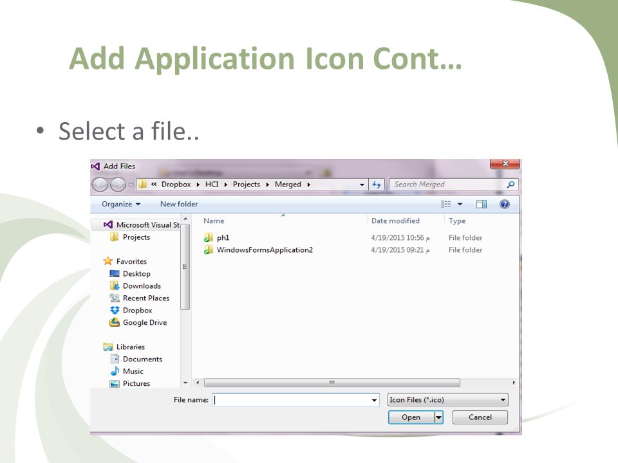Click HCI in the address path
This screenshot has height=463, width=618.
point(212,185)
